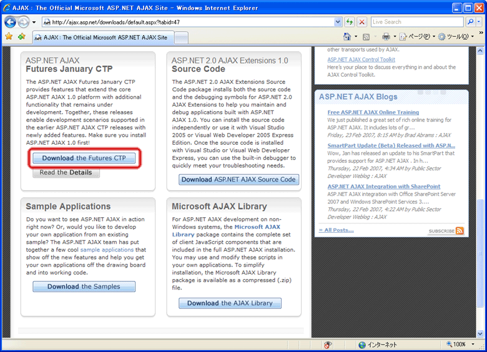Screen dimensions: 487x352
Task: Click the scrollbar down arrow
Action: [x=480, y=334]
